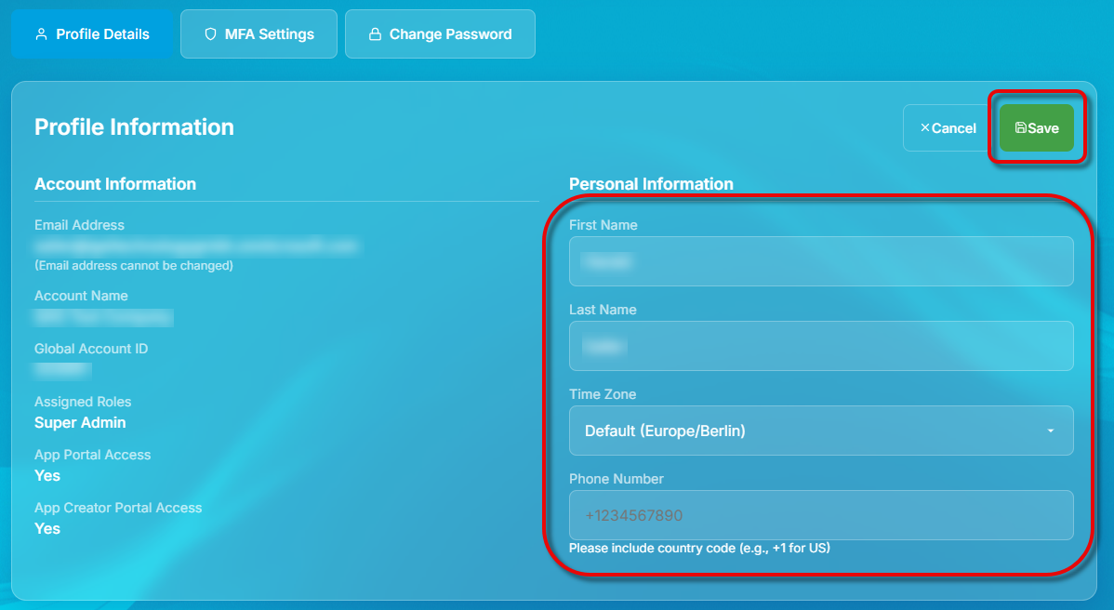The width and height of the screenshot is (1114, 610).
Task: Go to the Change Password tab
Action: point(440,34)
